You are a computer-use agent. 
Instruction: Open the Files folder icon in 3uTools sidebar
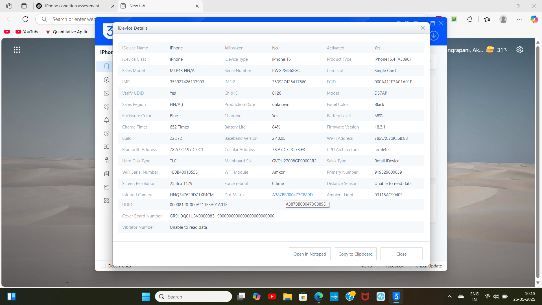[106, 187]
